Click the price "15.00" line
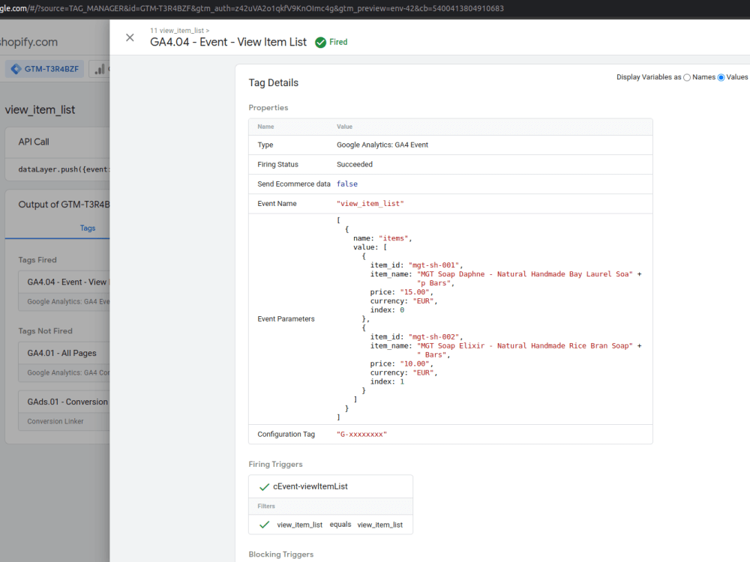750x562 pixels. tap(401, 292)
